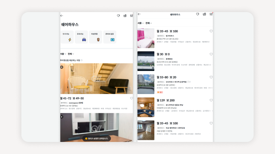275x154 pixels.
Task: Open the pink curtain bedroom thumbnail
Action: point(146,38)
